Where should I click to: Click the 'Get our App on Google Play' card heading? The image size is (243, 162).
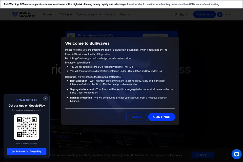pos(27,106)
